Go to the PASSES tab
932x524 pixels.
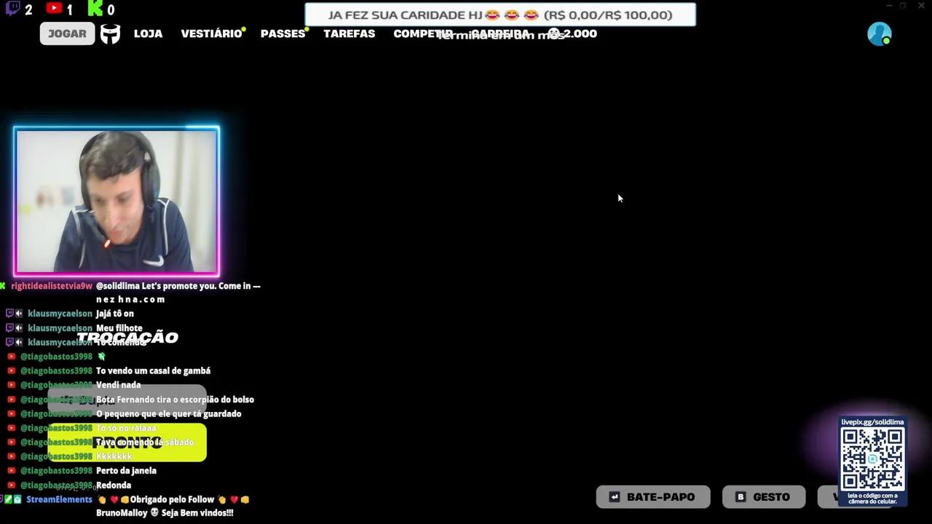coord(283,33)
